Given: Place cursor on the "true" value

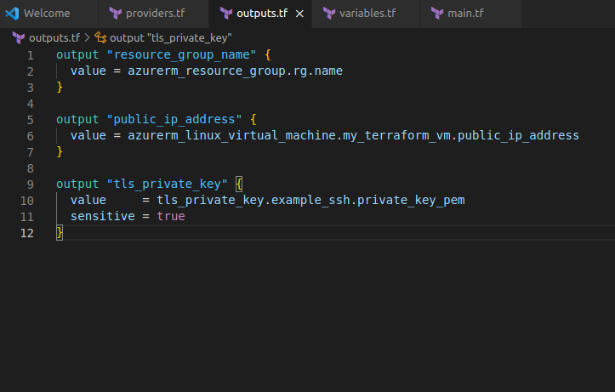Looking at the screenshot, I should click(x=170, y=216).
